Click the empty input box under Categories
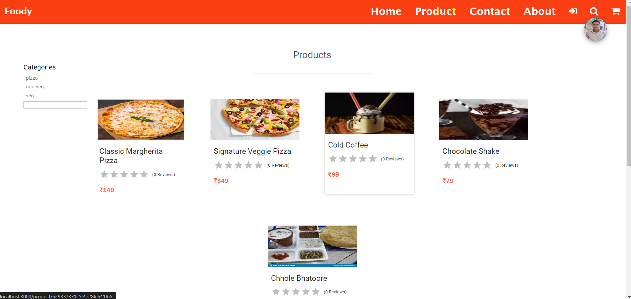The height and width of the screenshot is (299, 631). tap(55, 105)
